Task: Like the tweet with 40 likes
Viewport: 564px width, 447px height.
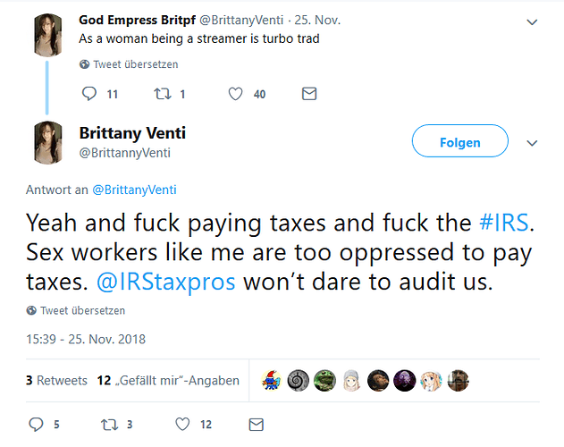Action: coord(235,94)
